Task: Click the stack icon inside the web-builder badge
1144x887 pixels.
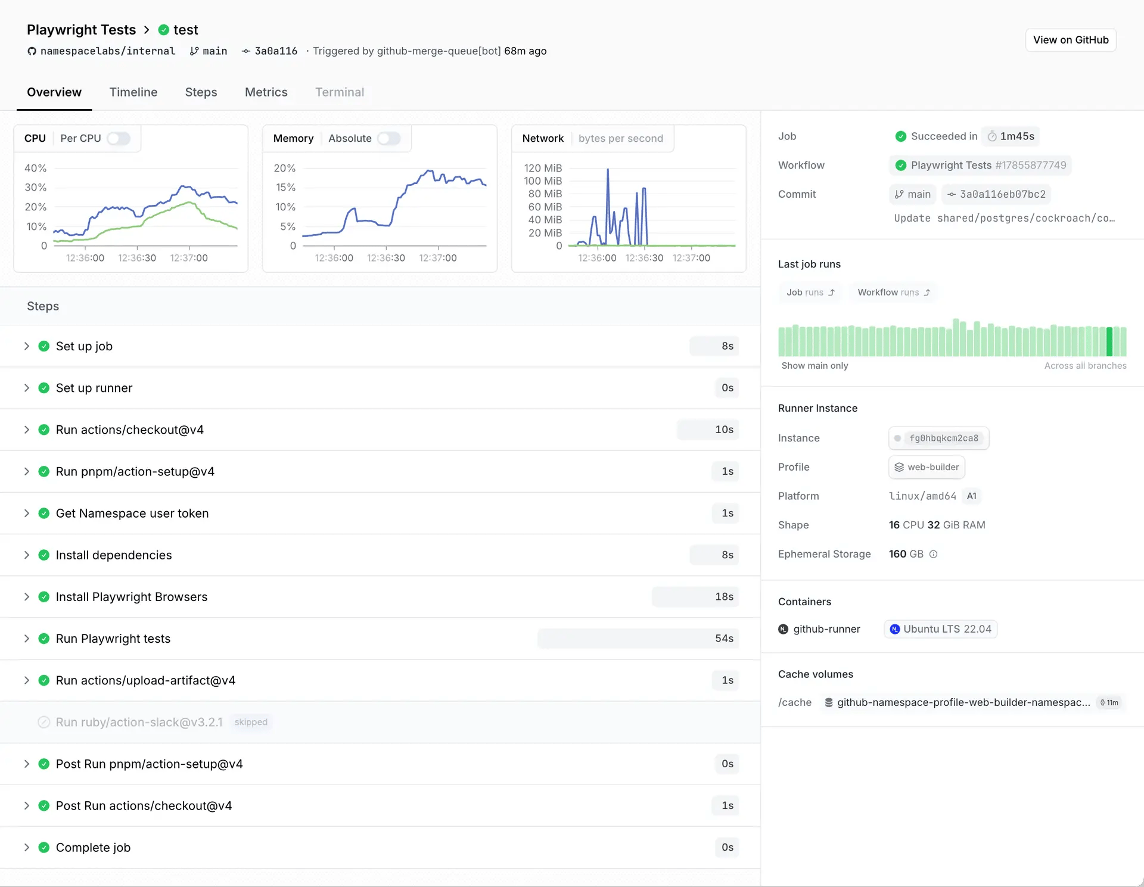Action: click(x=899, y=467)
